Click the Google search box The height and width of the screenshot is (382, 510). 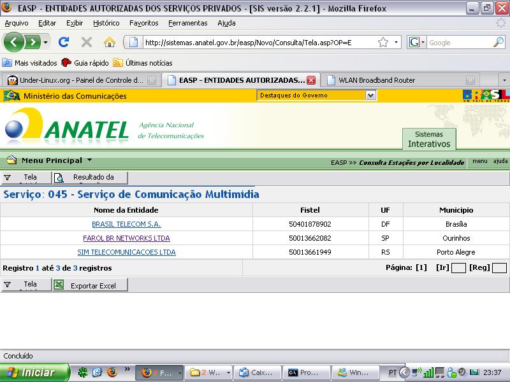point(459,43)
